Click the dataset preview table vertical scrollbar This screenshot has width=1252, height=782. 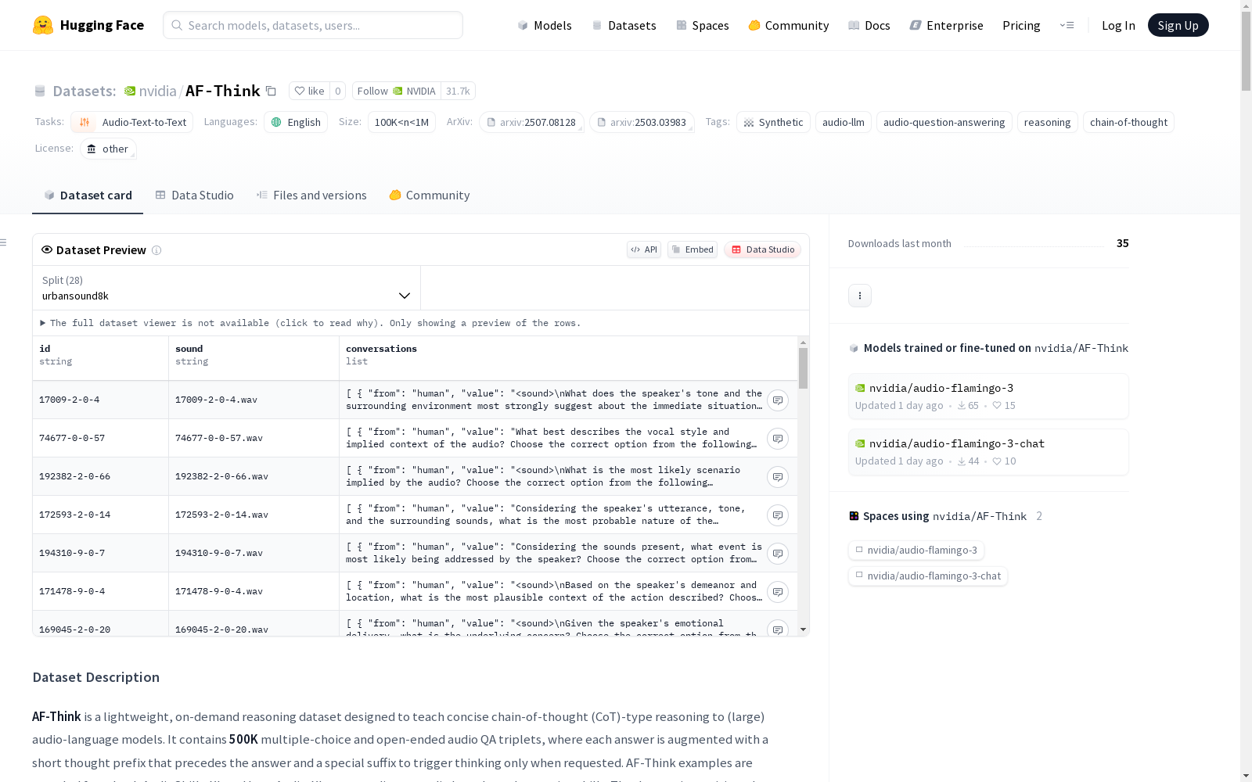click(803, 368)
